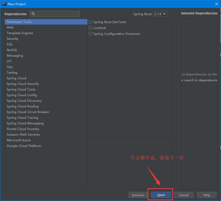Open the Help button
Viewport: 221px width, 201px height.
tap(207, 195)
